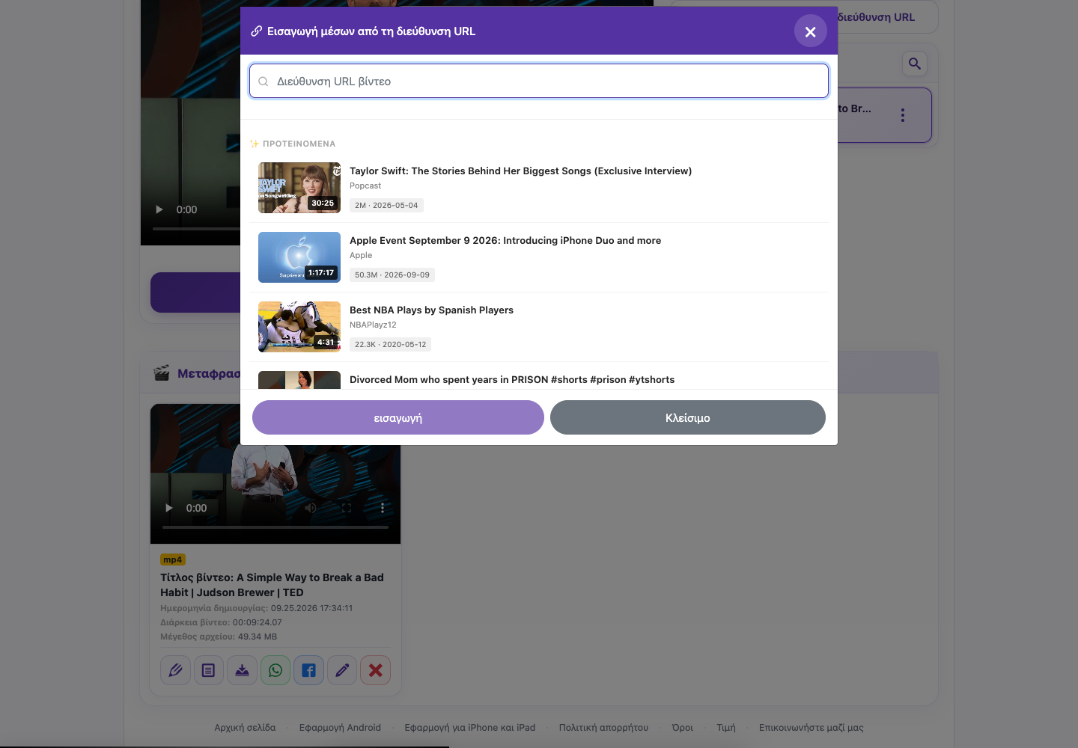
Task: Open the transcript document icon
Action: tap(209, 670)
